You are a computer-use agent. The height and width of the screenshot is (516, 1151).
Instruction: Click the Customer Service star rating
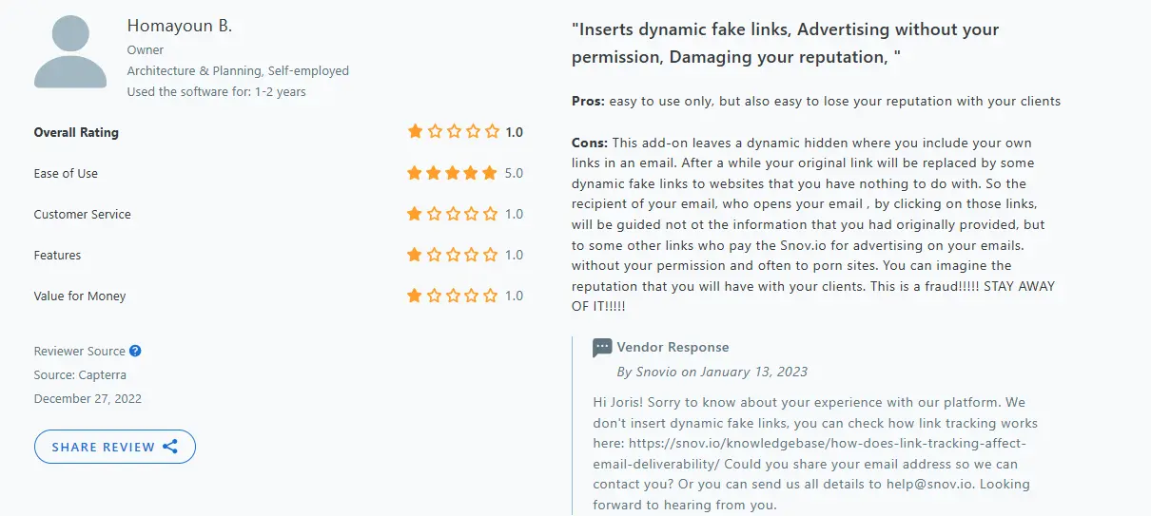coord(453,214)
